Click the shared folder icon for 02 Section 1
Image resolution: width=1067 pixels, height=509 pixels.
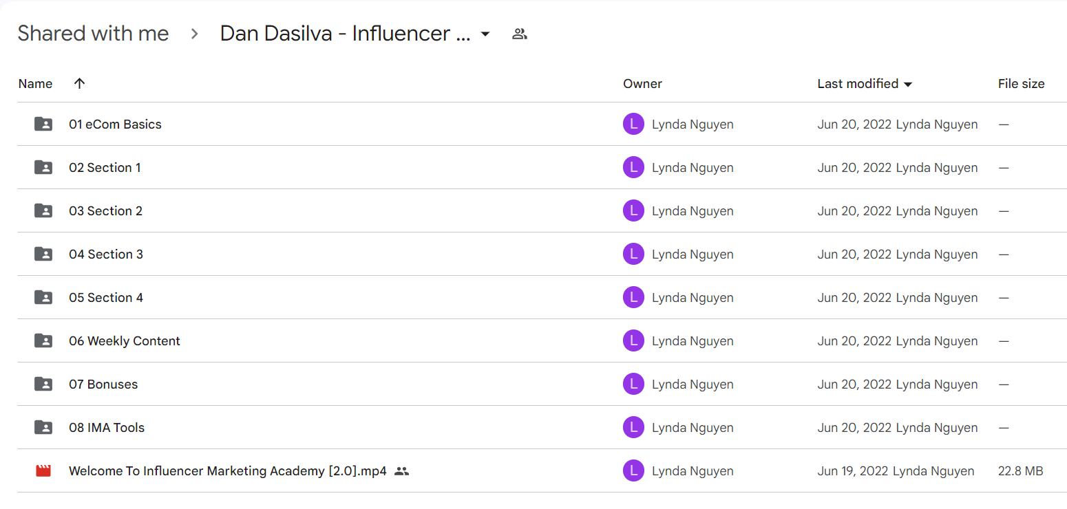(x=43, y=168)
